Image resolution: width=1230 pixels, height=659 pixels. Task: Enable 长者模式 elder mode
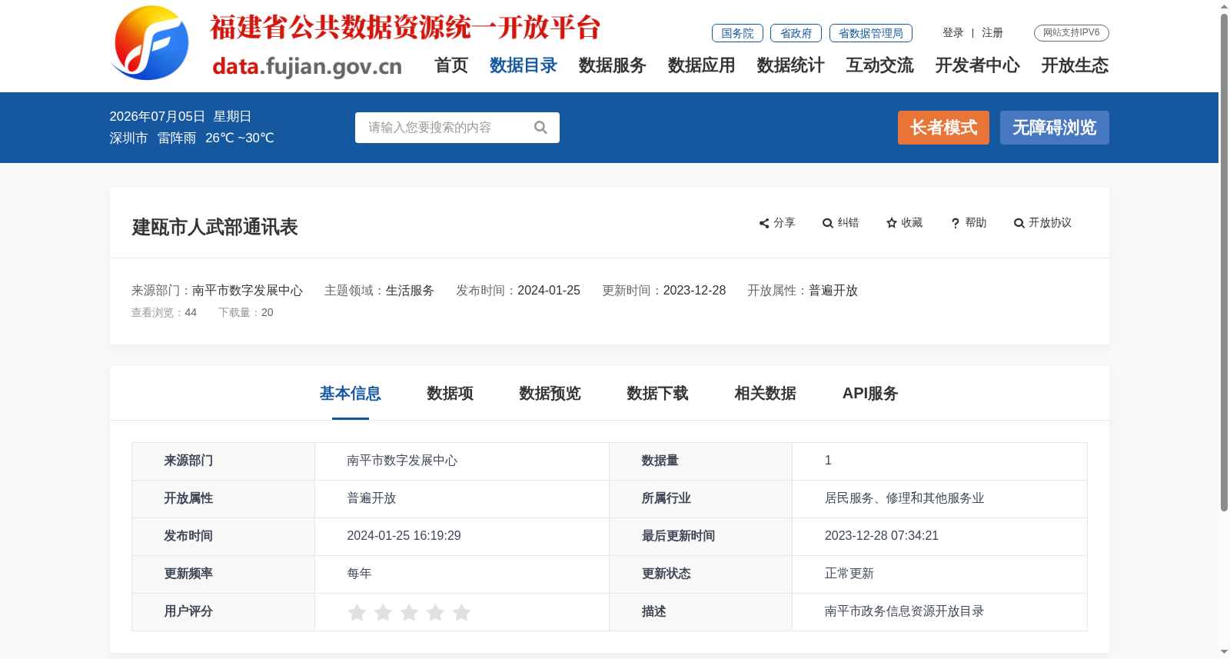pos(943,128)
